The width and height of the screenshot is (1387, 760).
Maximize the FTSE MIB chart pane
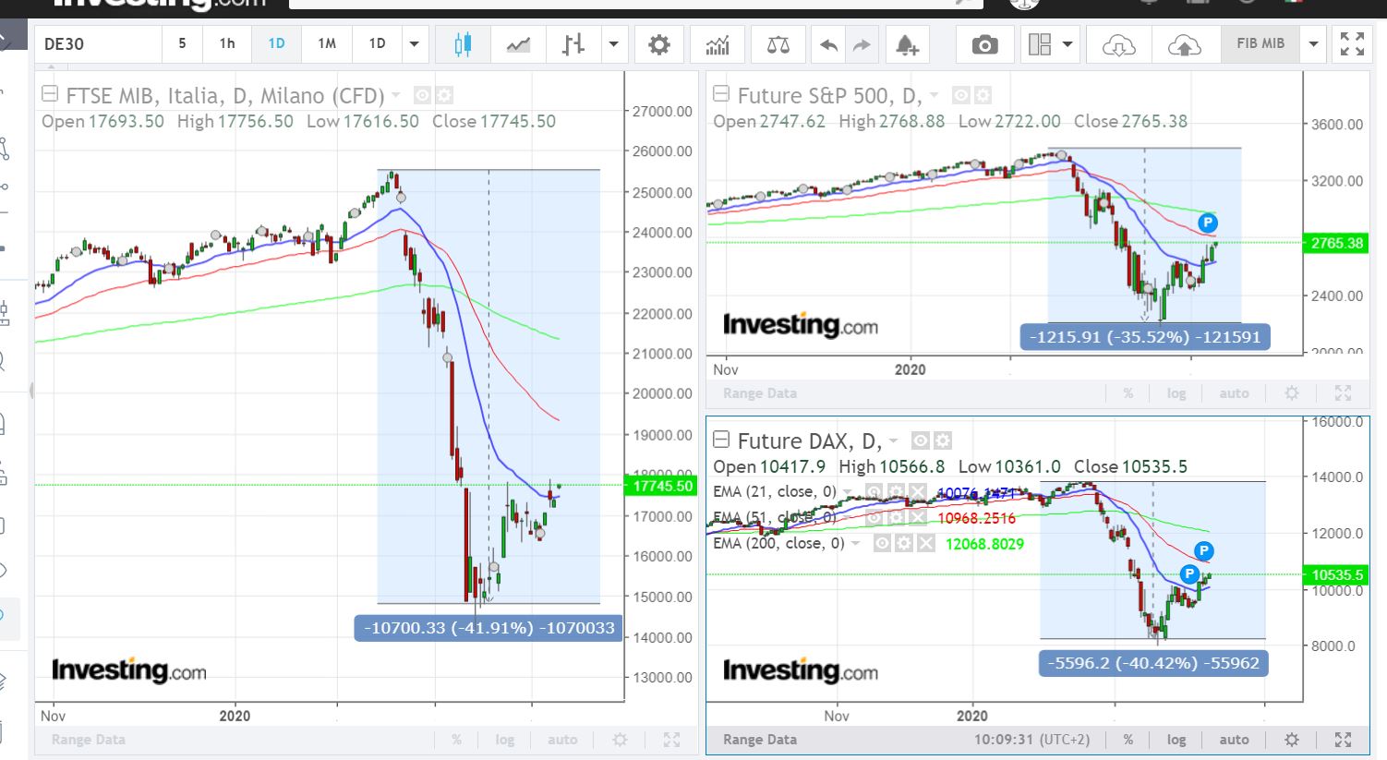[671, 740]
